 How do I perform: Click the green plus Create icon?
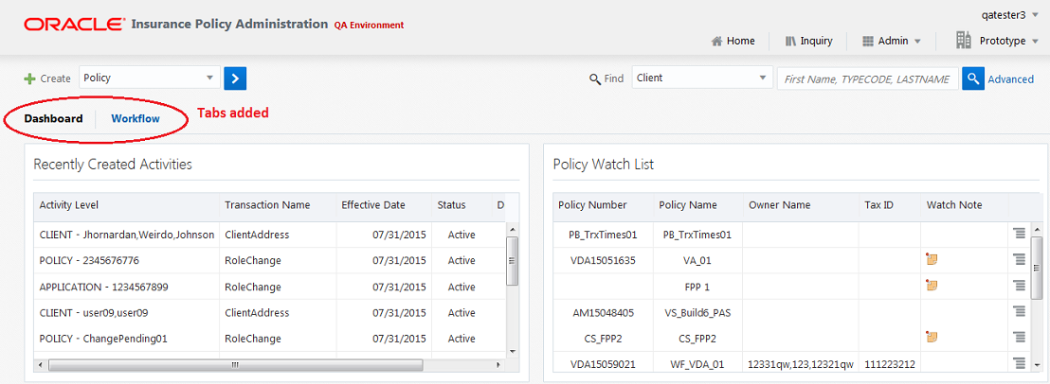click(x=29, y=79)
